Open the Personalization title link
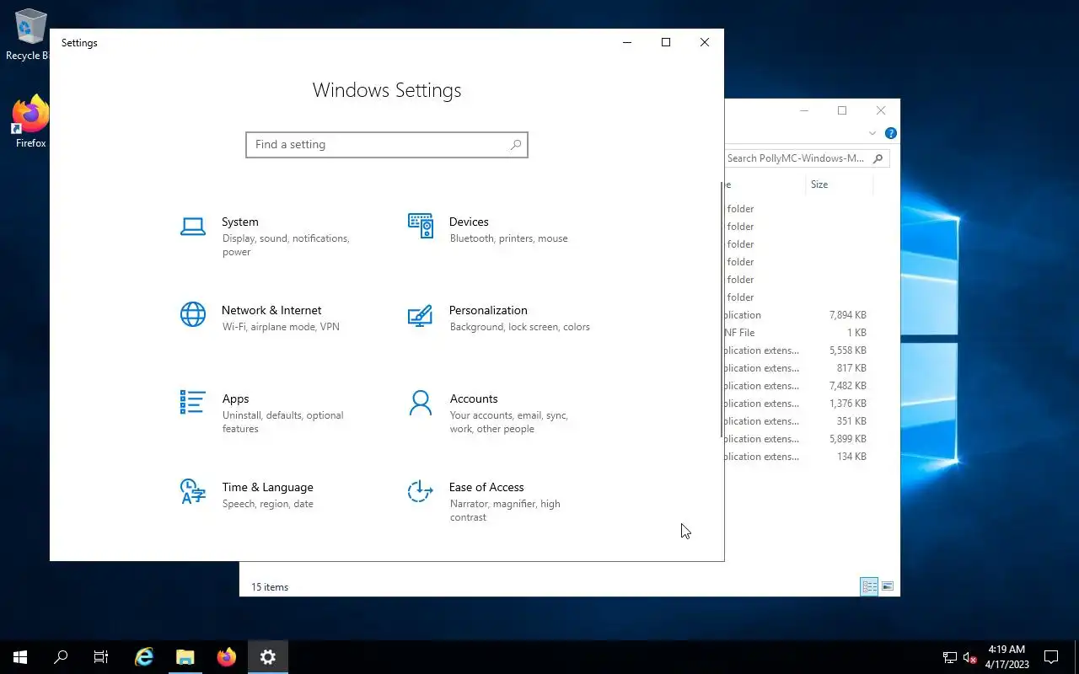This screenshot has width=1079, height=674. [x=488, y=310]
